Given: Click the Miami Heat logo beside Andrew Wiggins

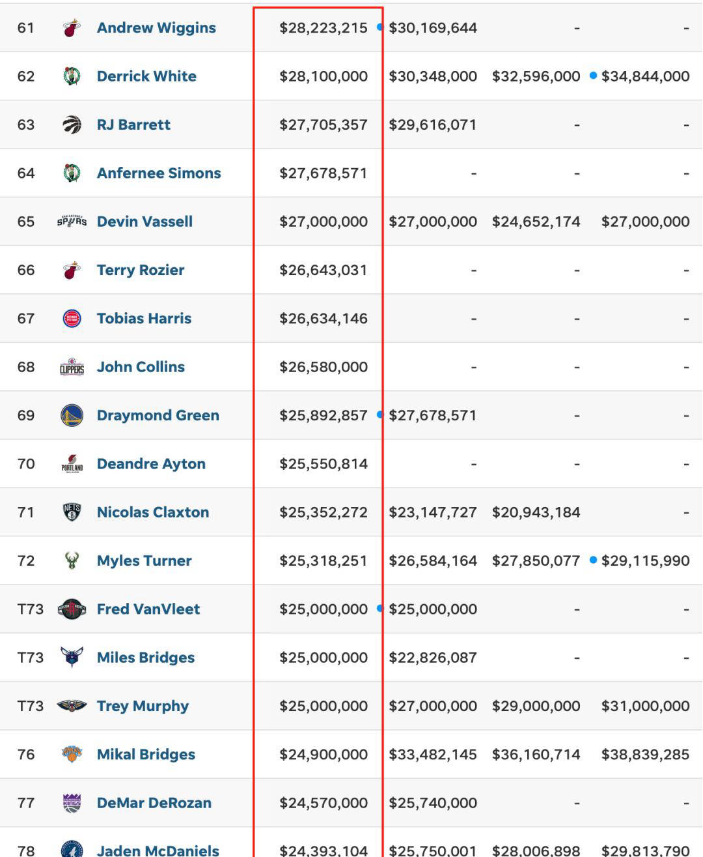Looking at the screenshot, I should point(72,28).
